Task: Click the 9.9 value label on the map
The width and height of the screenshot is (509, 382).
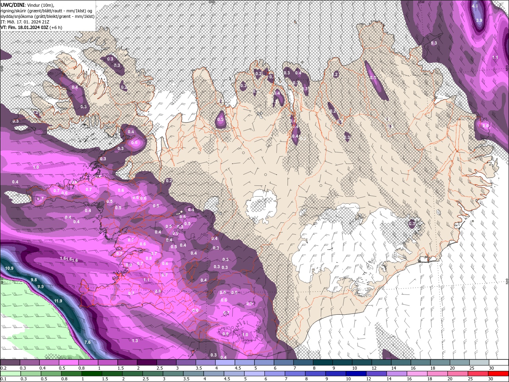Action: coord(40,286)
